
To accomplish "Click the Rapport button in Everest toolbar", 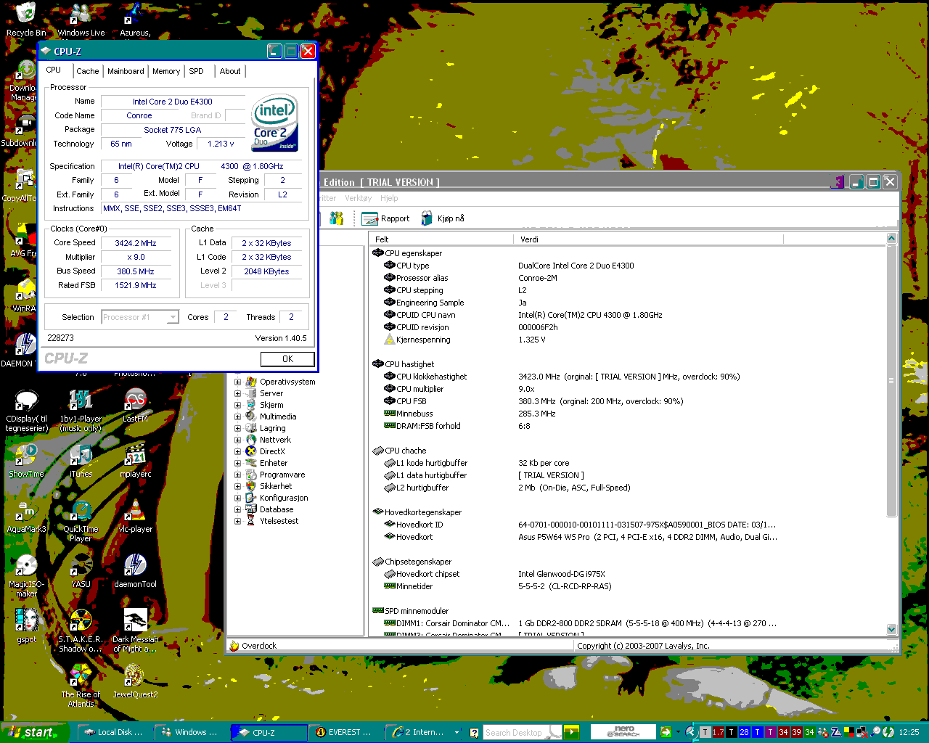I will tap(386, 218).
